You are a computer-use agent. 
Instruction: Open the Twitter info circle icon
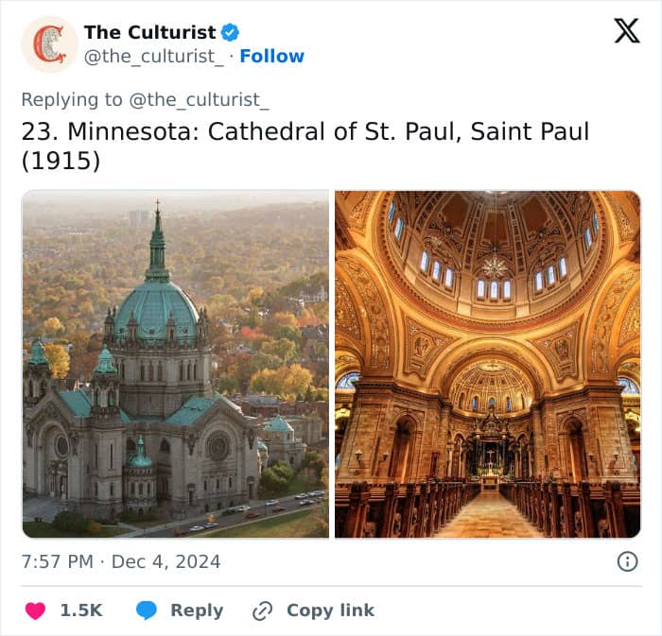point(627,561)
